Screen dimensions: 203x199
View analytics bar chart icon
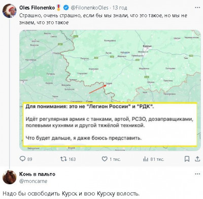point(146,159)
